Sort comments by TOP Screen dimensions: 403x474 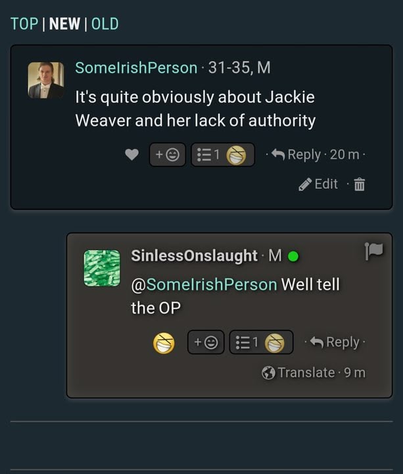tap(24, 24)
